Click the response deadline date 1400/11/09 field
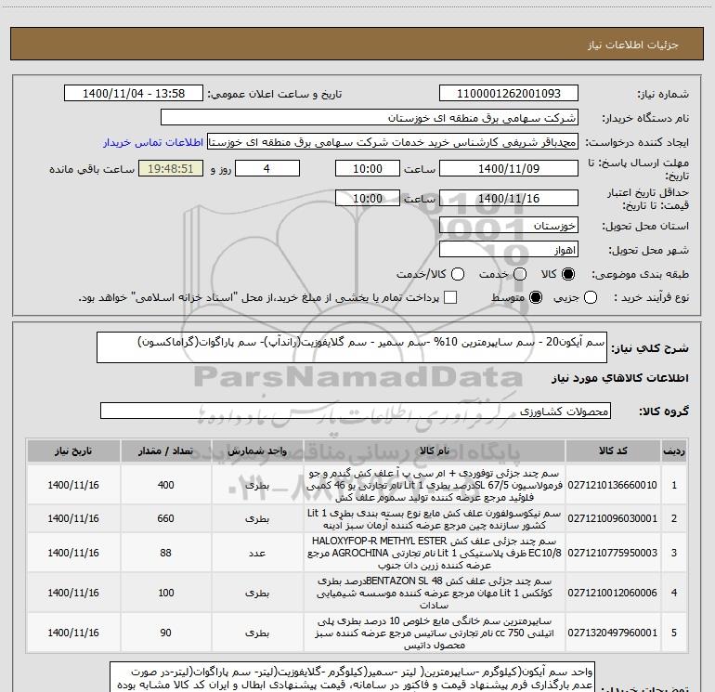This screenshot has height=692, width=715. (507, 169)
